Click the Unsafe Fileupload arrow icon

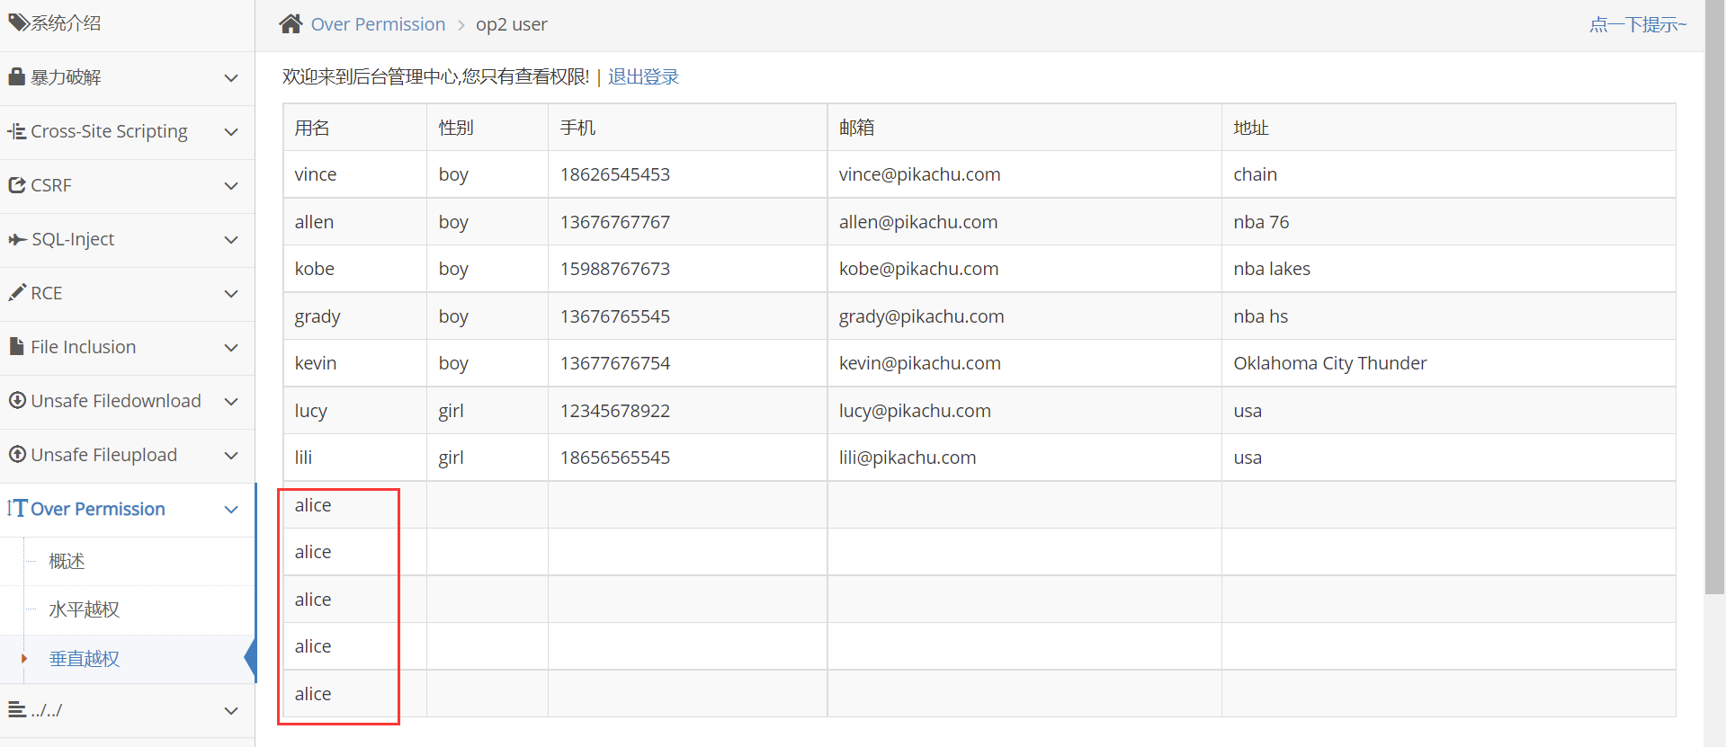click(x=16, y=455)
